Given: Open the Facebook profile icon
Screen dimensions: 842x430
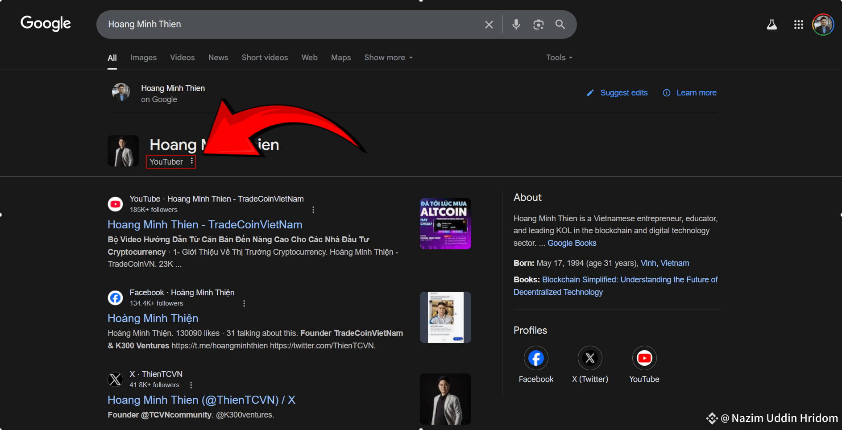Looking at the screenshot, I should (x=535, y=358).
